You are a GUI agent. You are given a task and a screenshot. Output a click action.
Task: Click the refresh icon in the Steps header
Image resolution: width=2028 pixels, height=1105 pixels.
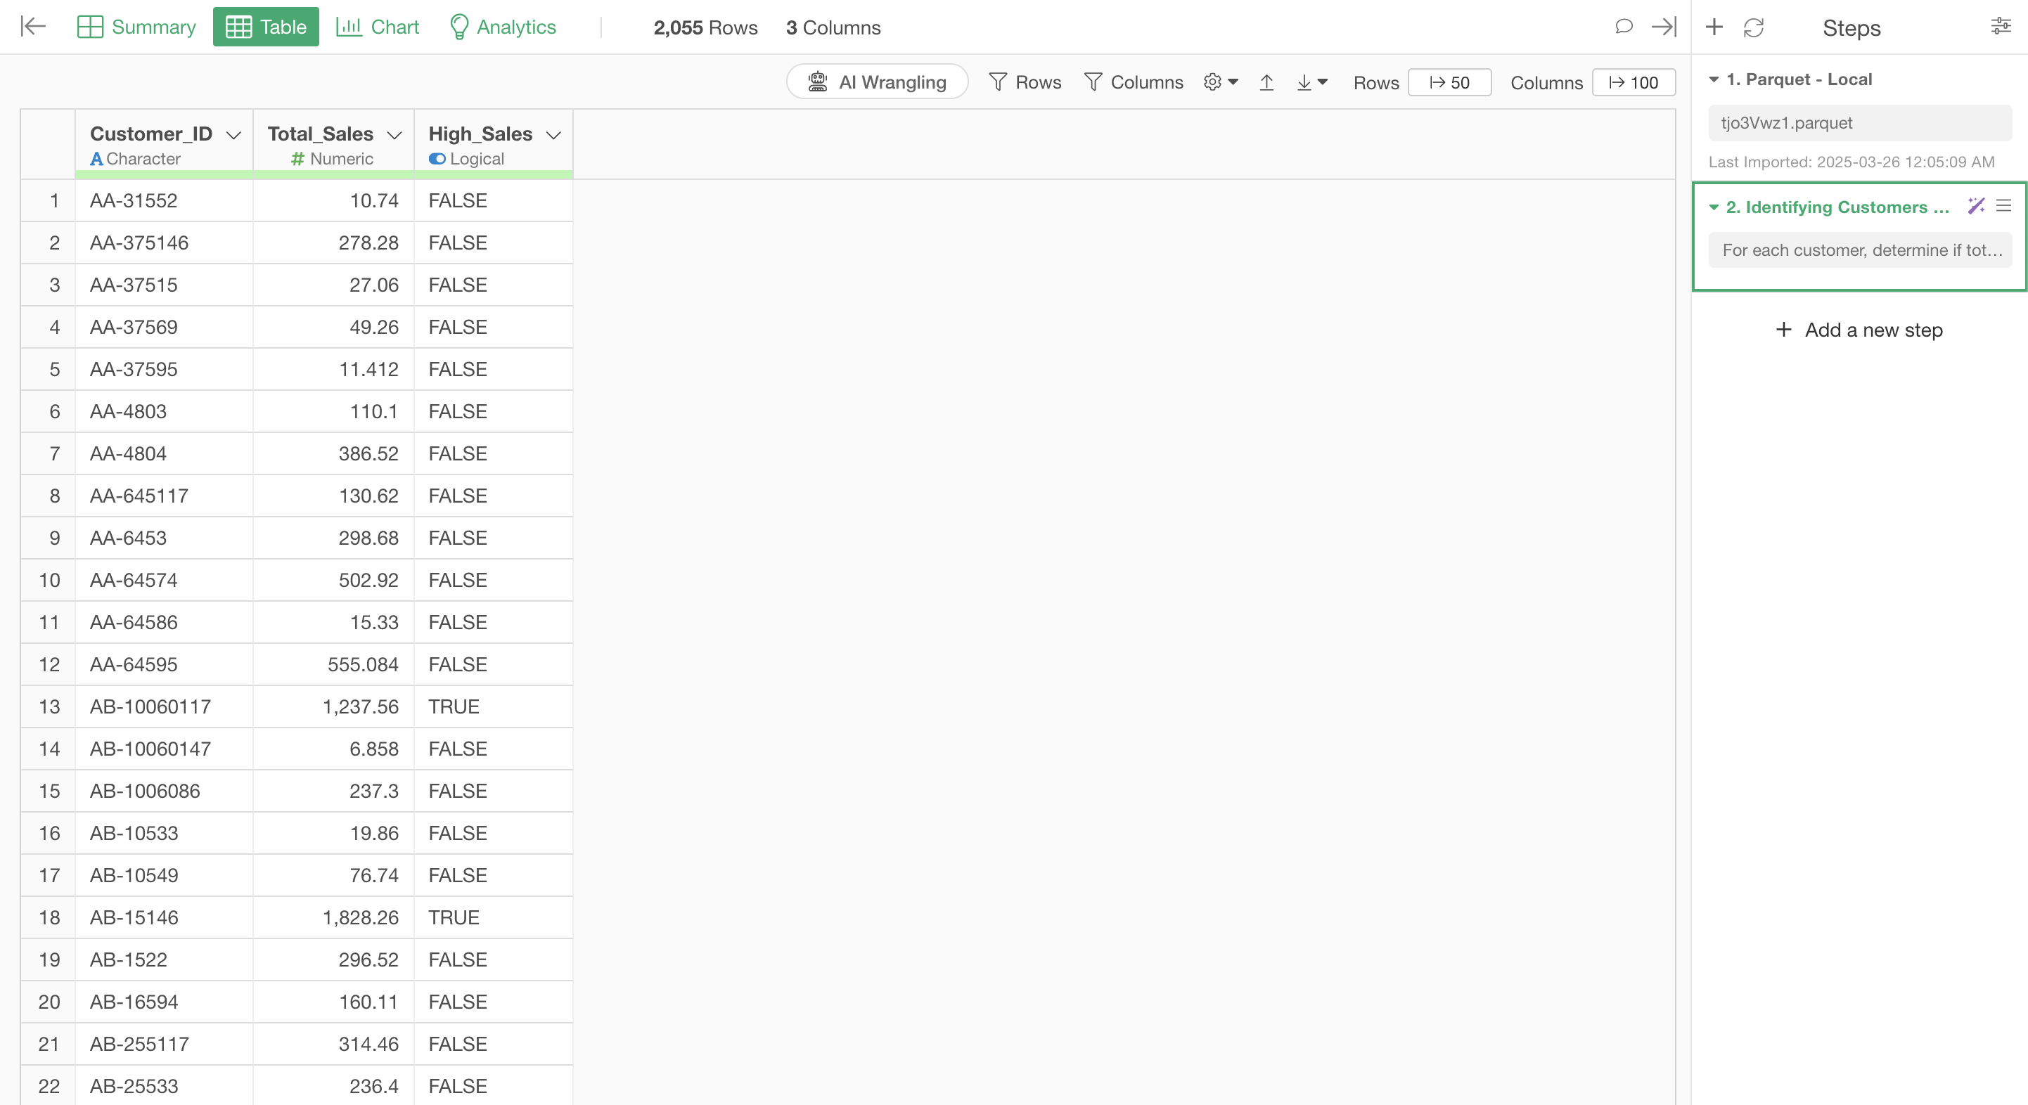click(1753, 27)
